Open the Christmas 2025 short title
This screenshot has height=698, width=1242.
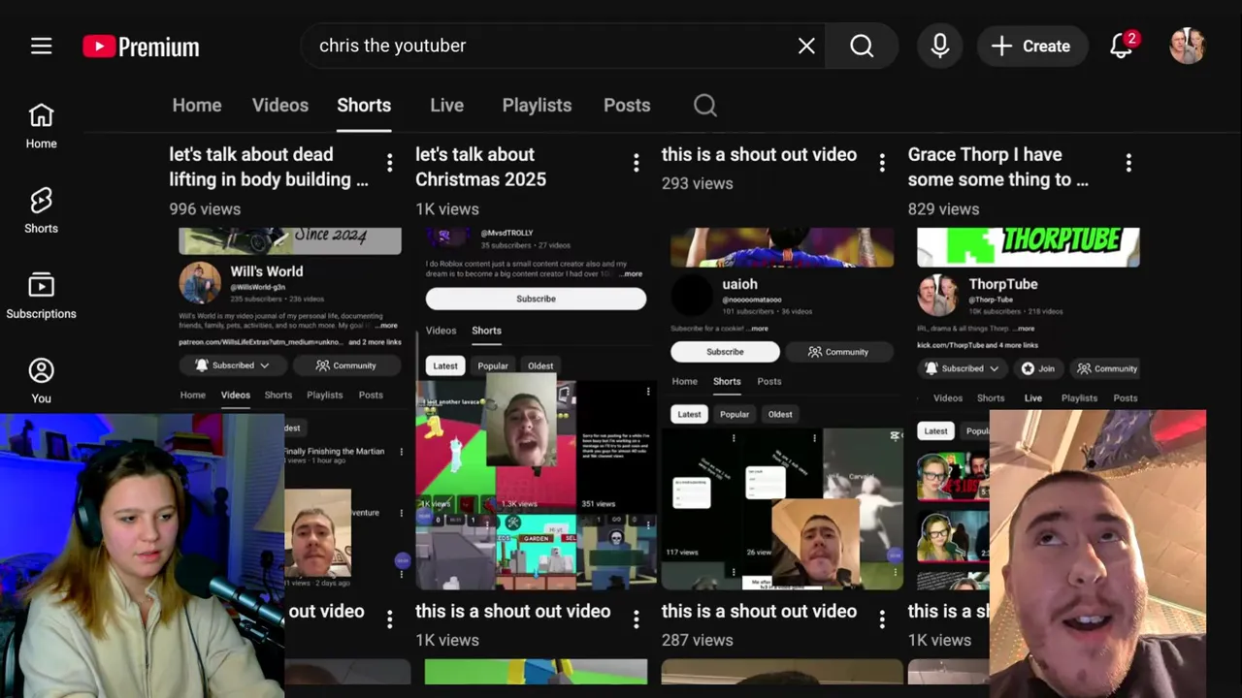(x=480, y=167)
